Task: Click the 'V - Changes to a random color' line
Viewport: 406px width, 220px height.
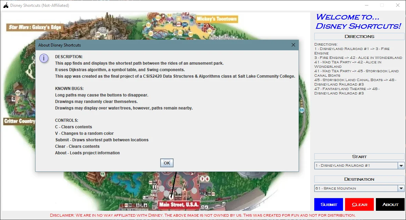Action: point(85,133)
